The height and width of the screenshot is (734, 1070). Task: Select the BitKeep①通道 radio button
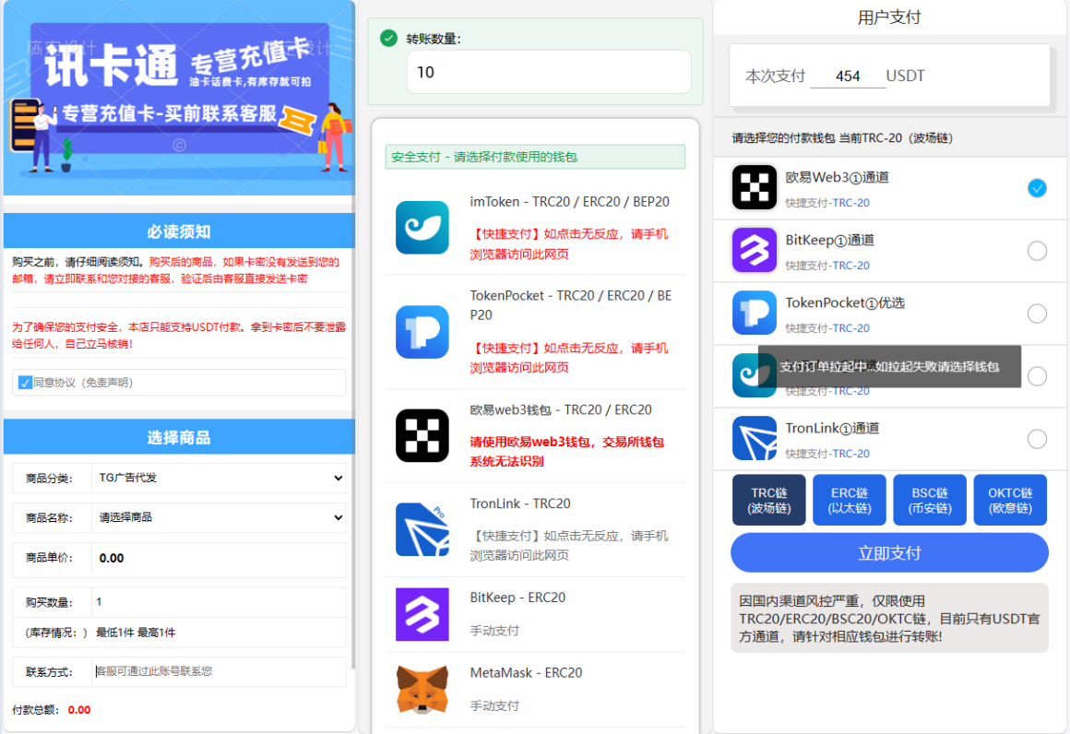1037,250
